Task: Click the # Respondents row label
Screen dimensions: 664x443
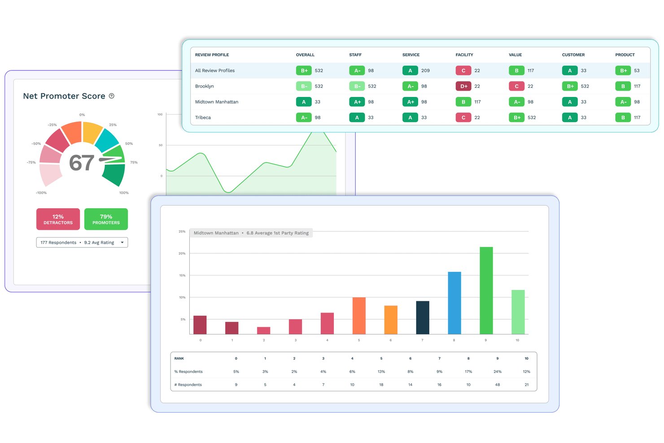Action: point(188,385)
